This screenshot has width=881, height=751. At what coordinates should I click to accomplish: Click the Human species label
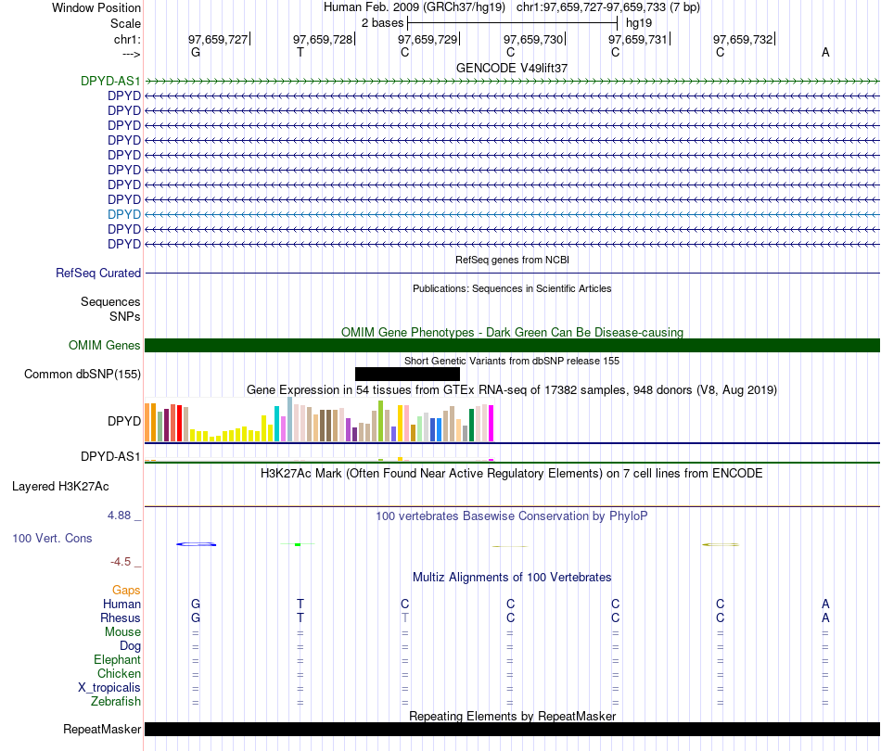(x=121, y=604)
